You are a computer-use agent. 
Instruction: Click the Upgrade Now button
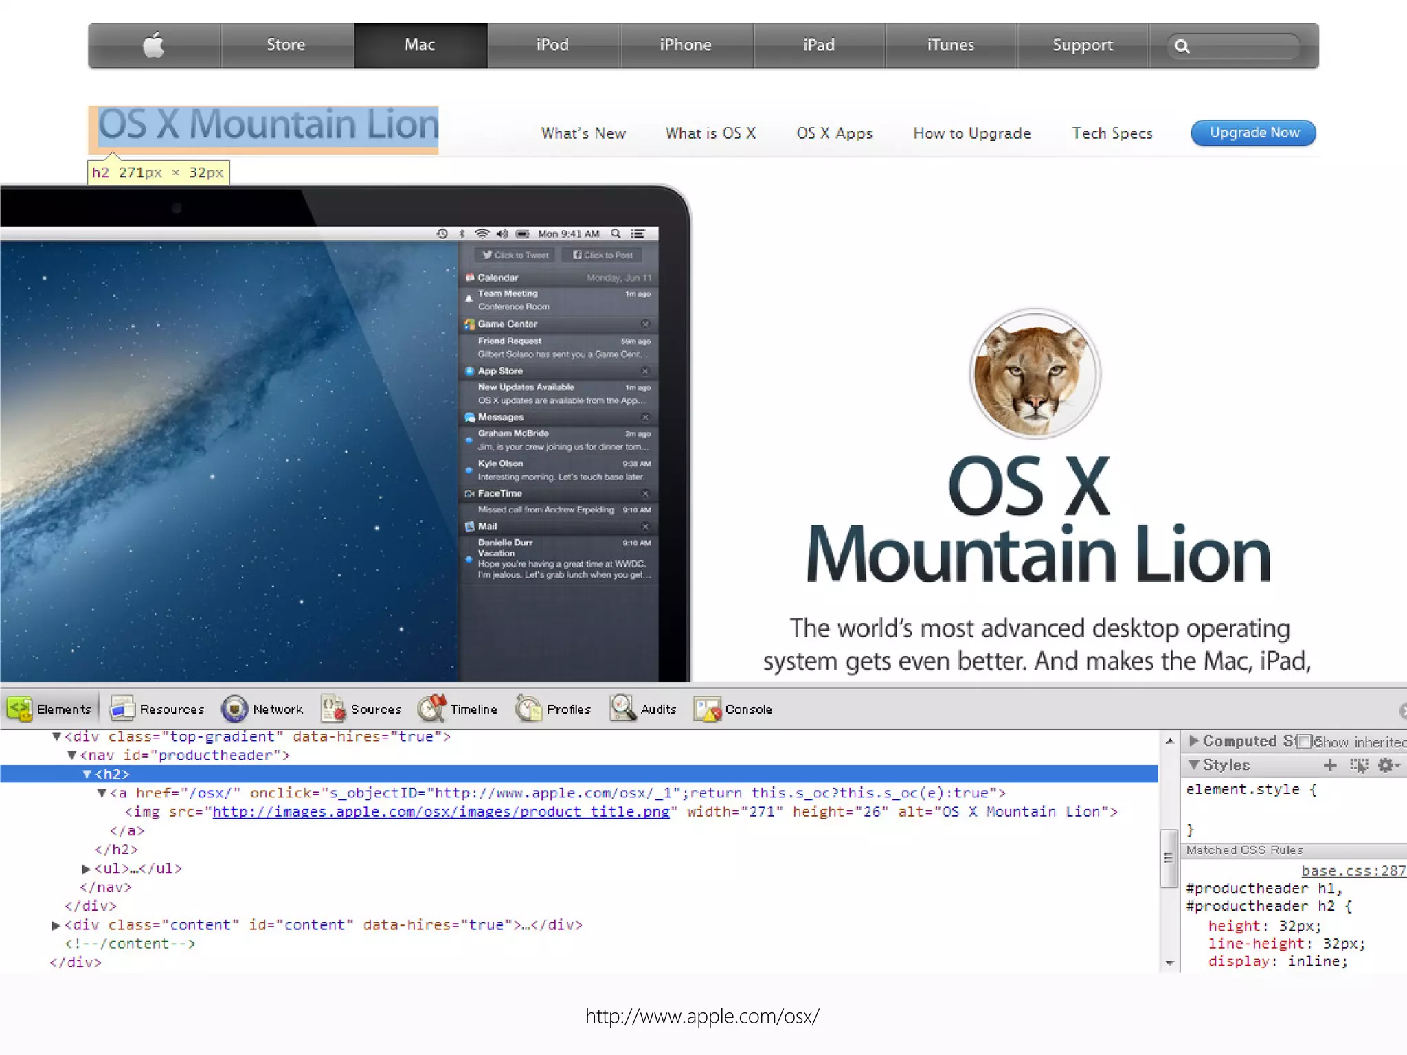tap(1254, 133)
